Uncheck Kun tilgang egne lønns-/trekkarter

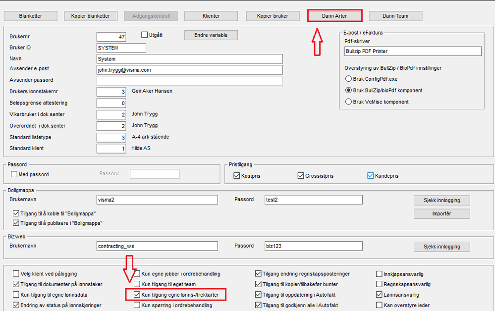(x=137, y=295)
